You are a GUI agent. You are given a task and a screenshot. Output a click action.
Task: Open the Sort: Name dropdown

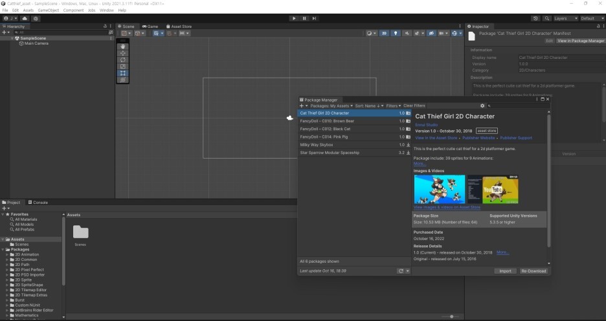point(369,106)
